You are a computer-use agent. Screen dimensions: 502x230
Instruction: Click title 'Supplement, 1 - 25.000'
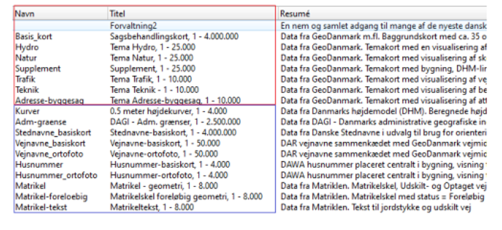(x=153, y=69)
